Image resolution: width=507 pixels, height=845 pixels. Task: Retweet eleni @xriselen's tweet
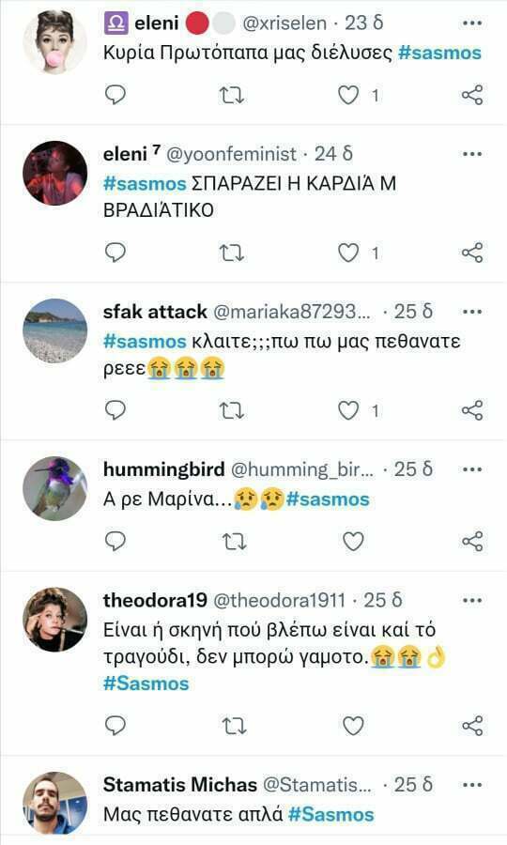click(232, 96)
